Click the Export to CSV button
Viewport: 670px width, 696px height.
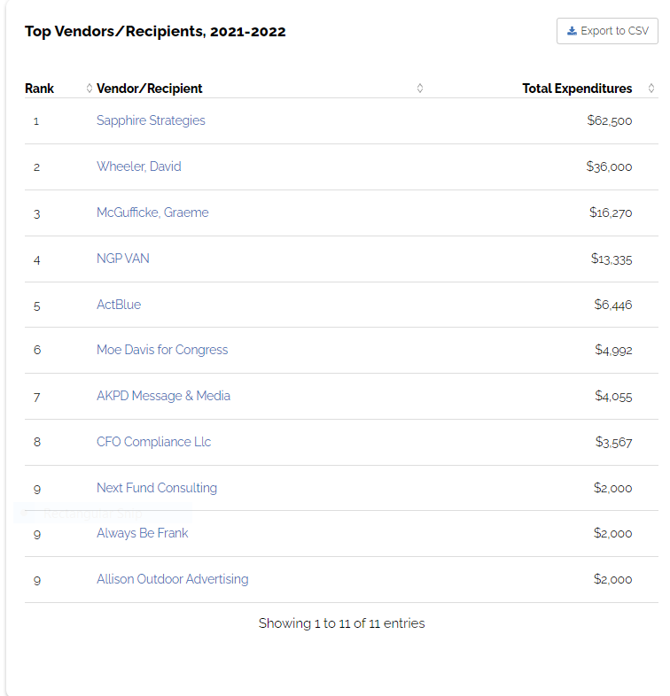(x=607, y=31)
